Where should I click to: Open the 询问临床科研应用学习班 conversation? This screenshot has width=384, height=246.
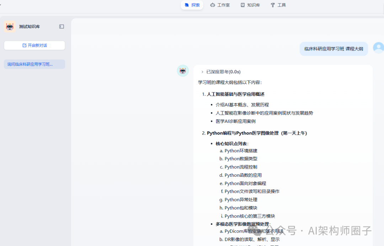(34, 64)
